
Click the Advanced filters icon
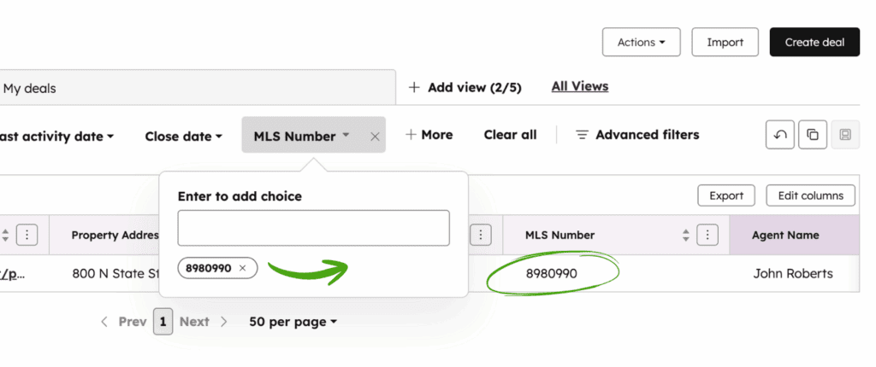tap(582, 135)
